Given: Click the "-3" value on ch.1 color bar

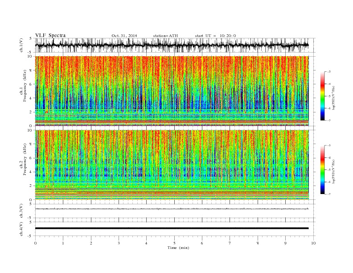Looking at the screenshot, I should (x=328, y=72).
